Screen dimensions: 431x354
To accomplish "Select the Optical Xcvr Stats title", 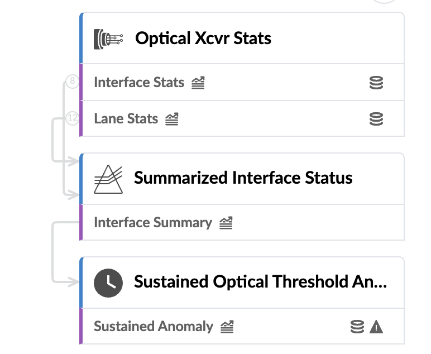I will pos(203,39).
